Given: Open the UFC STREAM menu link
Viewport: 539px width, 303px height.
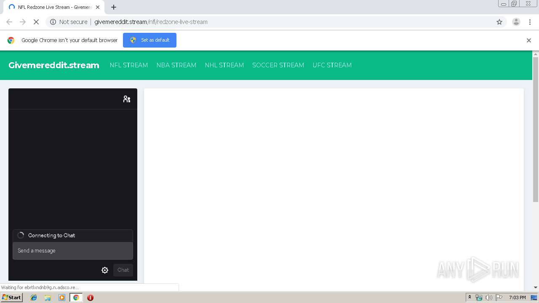Looking at the screenshot, I should click(x=332, y=65).
